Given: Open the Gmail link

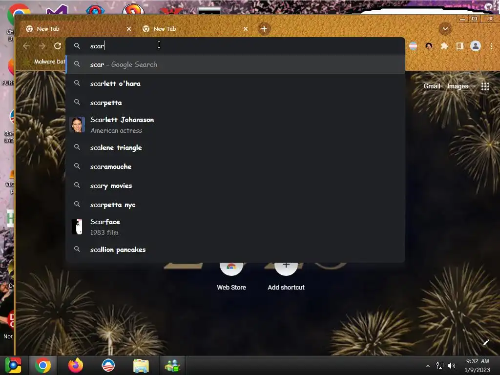Looking at the screenshot, I should 432,86.
